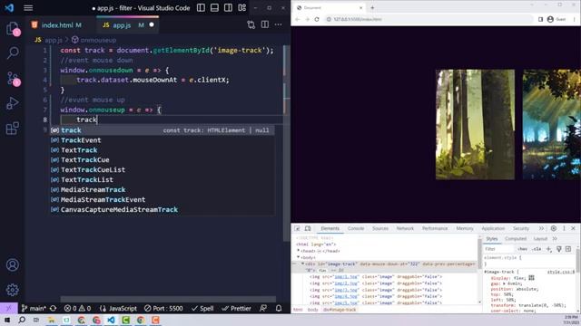Open errors and warnings count
The image size is (581, 326).
point(77,308)
